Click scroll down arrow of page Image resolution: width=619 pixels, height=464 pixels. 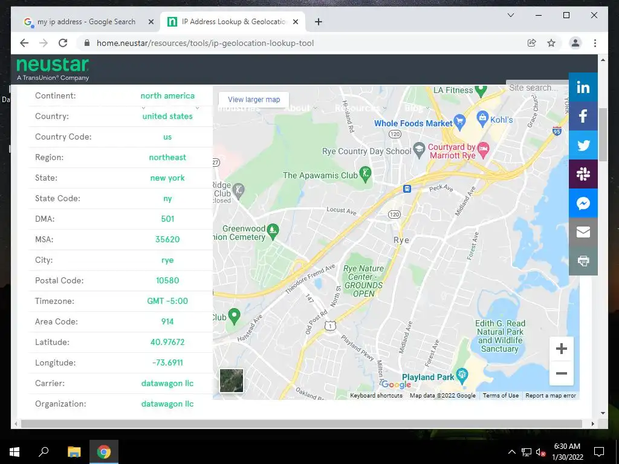(603, 413)
